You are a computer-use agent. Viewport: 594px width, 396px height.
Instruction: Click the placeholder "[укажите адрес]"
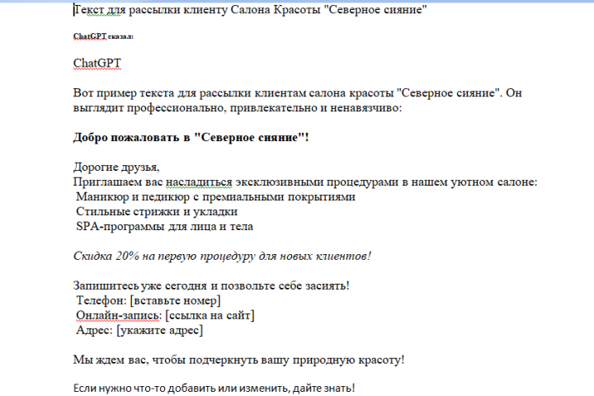tap(159, 330)
